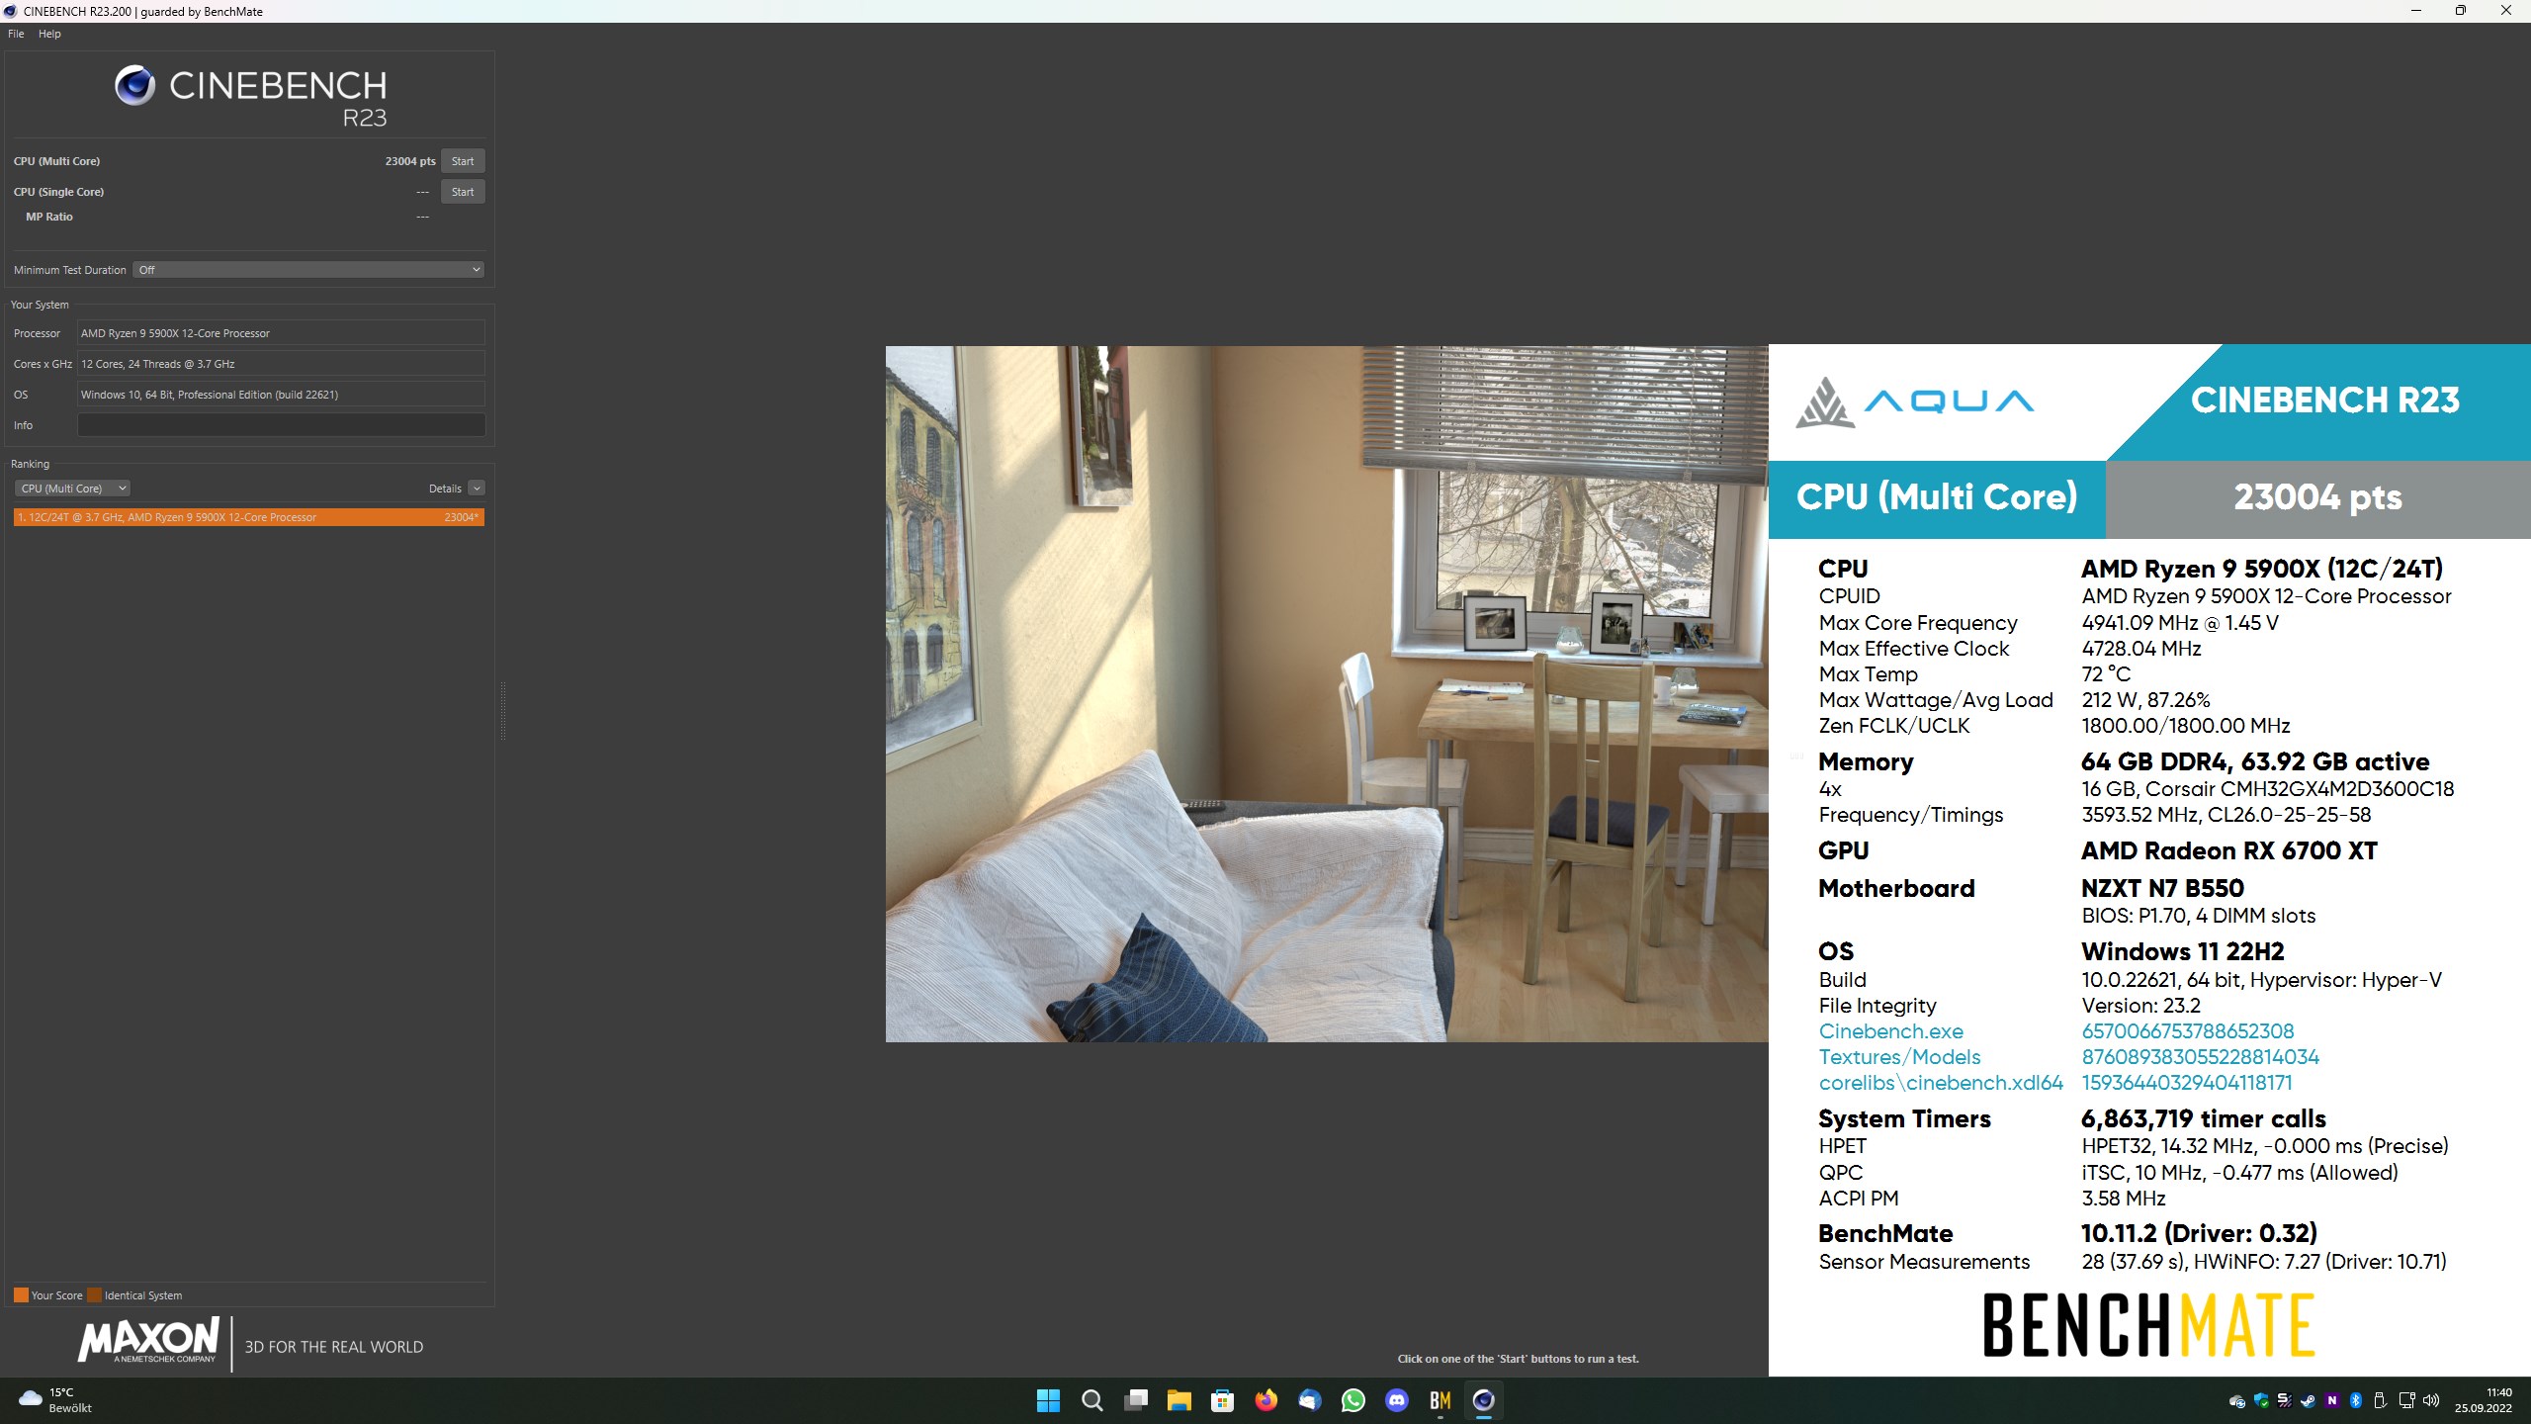Click the 3D FOR THE REAL WORLD tagline
The width and height of the screenshot is (2531, 1424).
click(x=334, y=1347)
